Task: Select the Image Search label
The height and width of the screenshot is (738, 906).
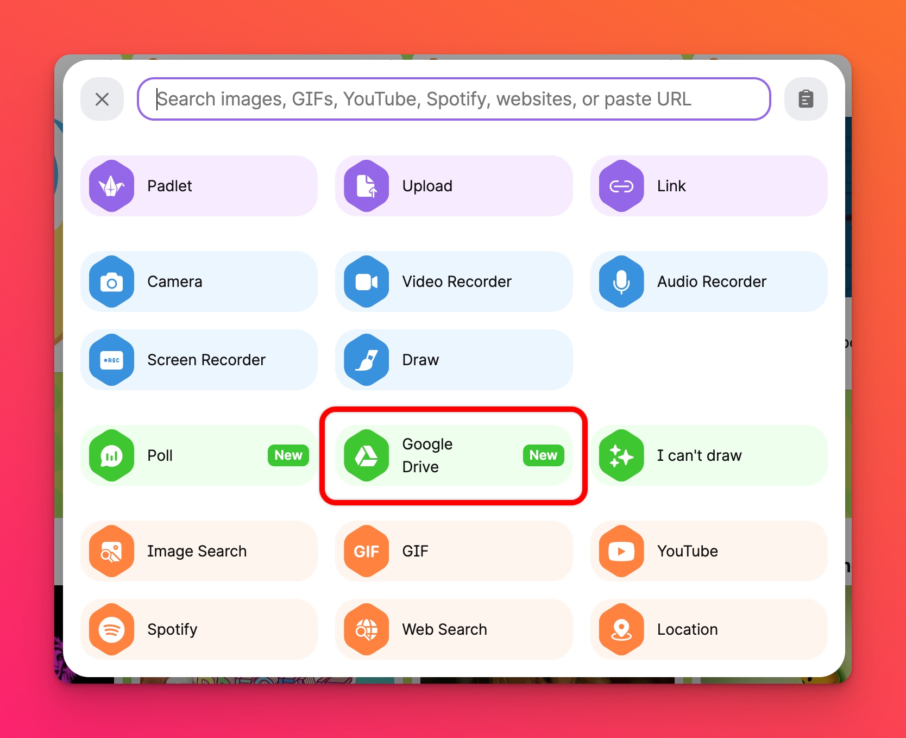Action: (197, 551)
